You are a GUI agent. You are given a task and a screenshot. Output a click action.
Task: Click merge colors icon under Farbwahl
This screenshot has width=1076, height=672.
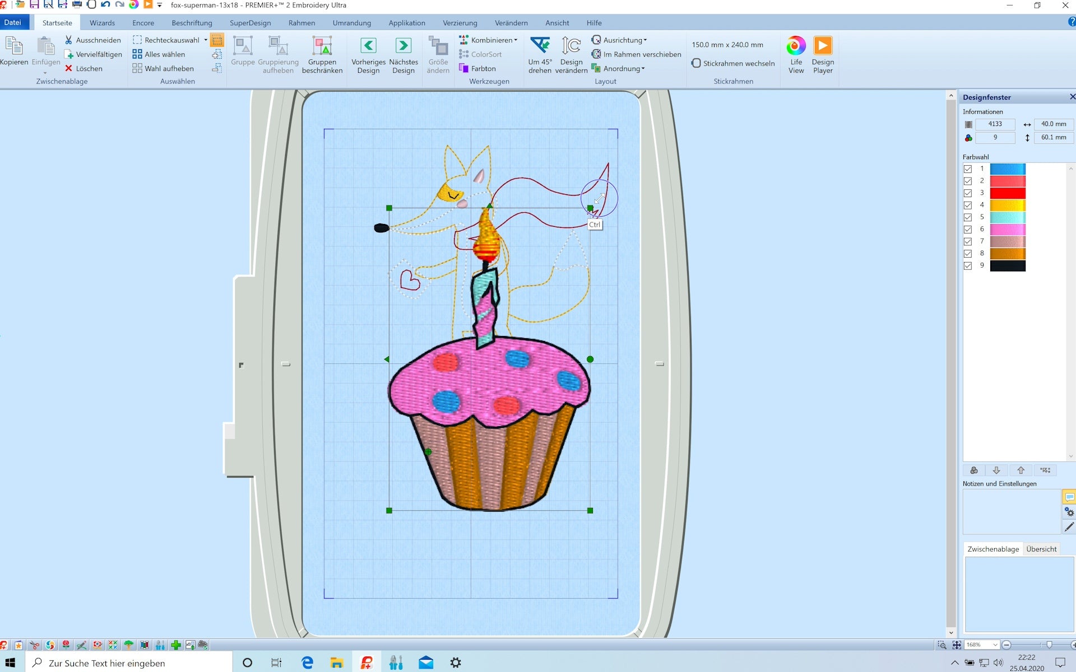974,470
